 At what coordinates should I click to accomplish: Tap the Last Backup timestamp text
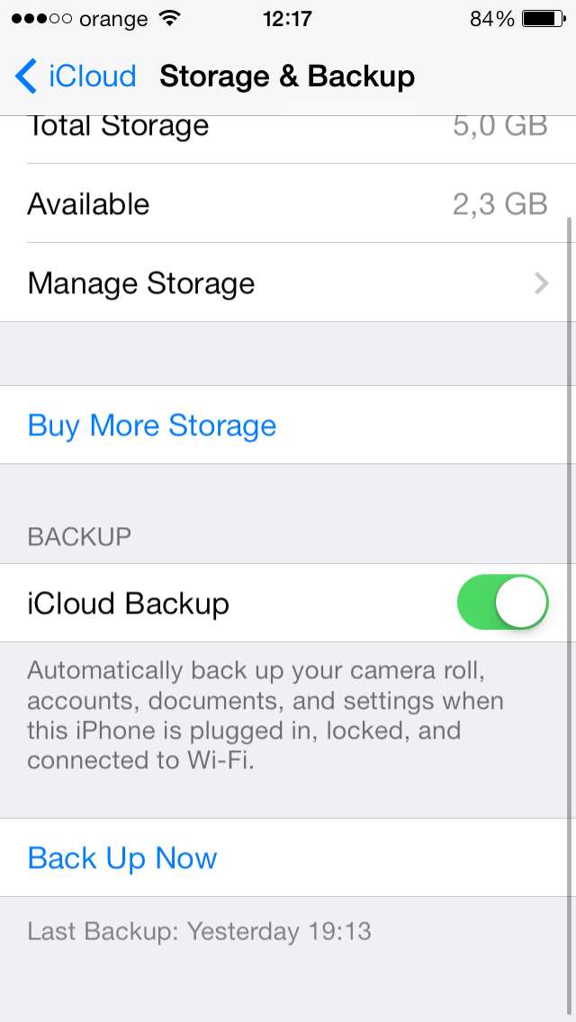[200, 931]
